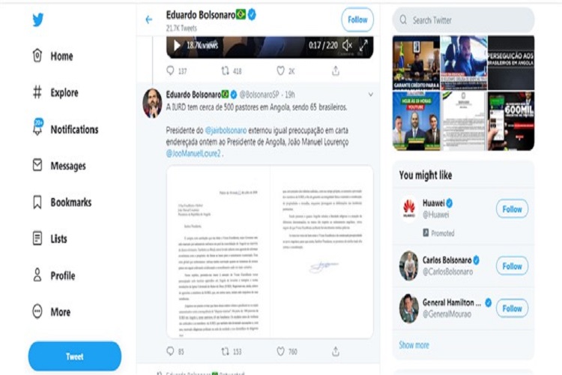Expand the video to fullscreen

pyautogui.click(x=363, y=45)
